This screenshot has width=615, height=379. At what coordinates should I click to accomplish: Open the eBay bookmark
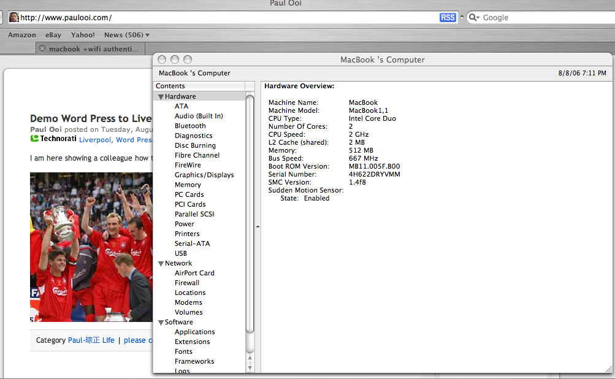click(x=53, y=35)
